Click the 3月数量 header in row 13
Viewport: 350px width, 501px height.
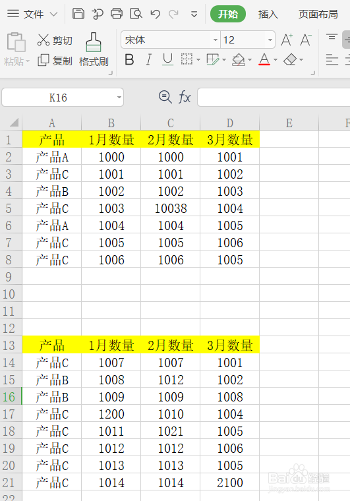click(x=229, y=345)
